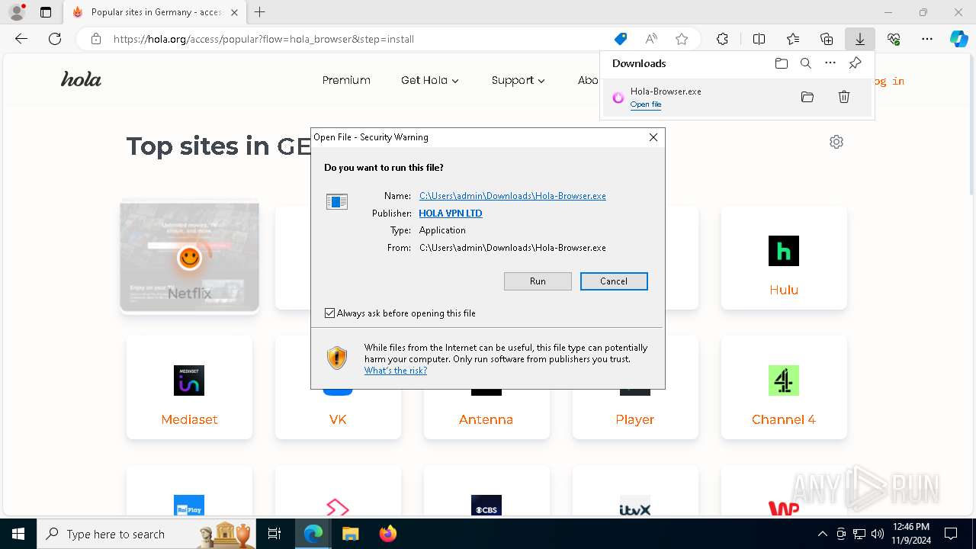Open the file path Name link

512,196
